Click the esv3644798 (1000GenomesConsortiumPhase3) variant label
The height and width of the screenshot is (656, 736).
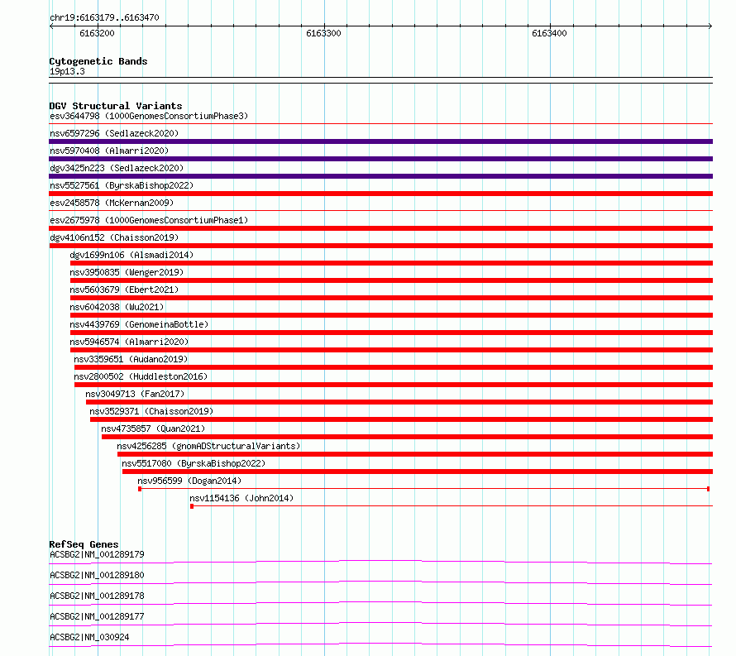[149, 116]
